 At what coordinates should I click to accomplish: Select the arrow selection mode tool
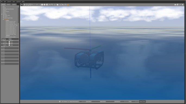(x=22, y=5)
